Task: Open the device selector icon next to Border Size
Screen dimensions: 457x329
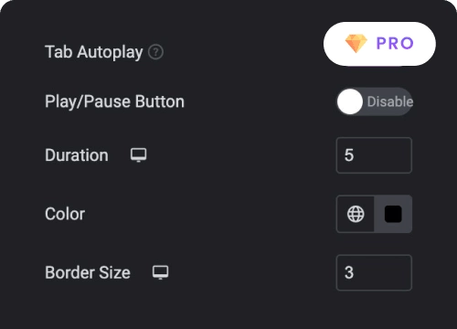Action: (160, 272)
